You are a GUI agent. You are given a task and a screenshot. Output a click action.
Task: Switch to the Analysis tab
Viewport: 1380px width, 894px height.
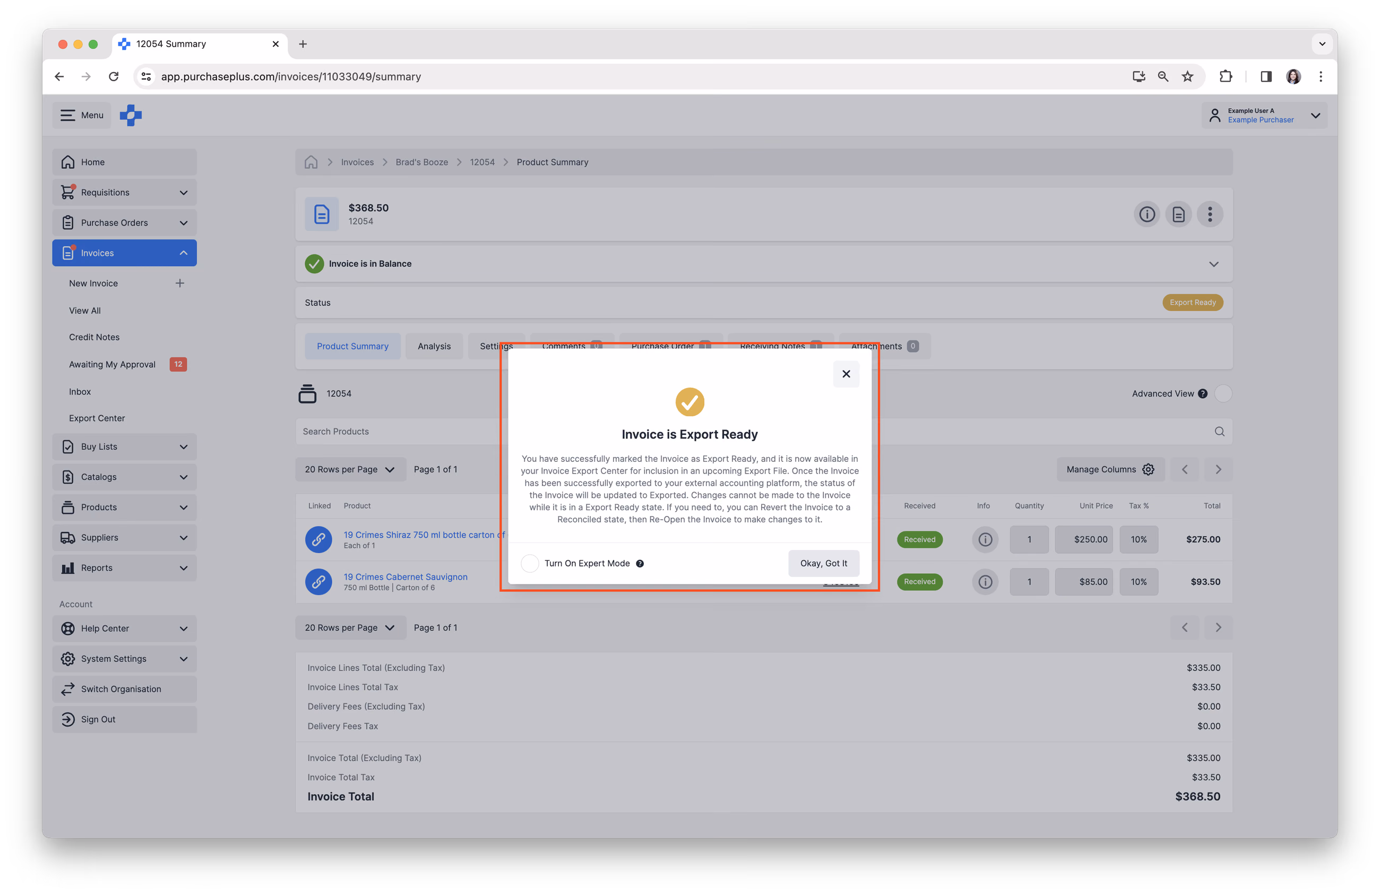434,346
